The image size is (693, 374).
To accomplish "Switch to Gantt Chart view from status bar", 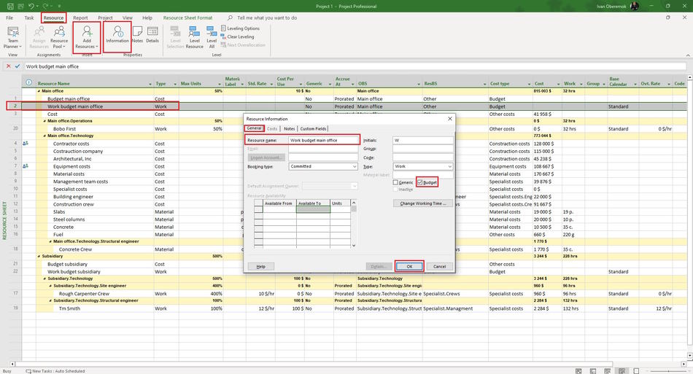I will (x=578, y=371).
